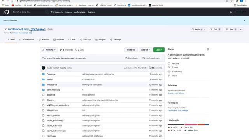Open the Watch dropdown arrow
This screenshot has height=140, width=249.
click(205, 30)
